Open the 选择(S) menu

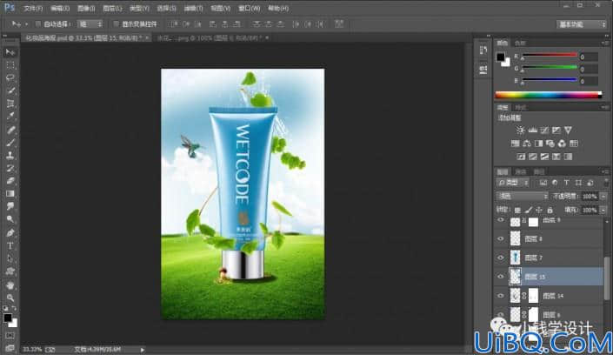(x=167, y=8)
